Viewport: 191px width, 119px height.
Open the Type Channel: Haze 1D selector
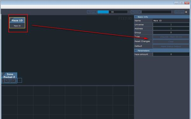[171, 37]
